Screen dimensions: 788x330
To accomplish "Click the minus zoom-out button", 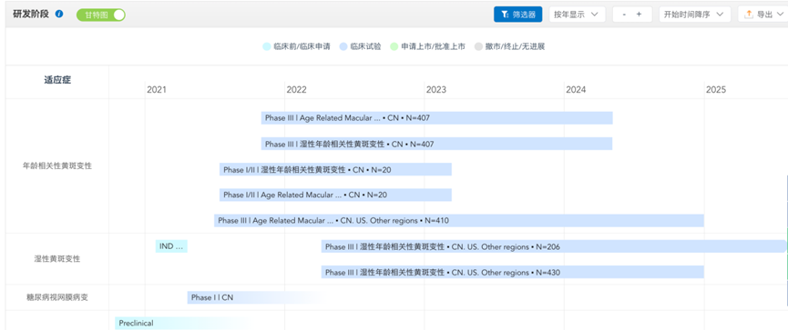I will [624, 15].
